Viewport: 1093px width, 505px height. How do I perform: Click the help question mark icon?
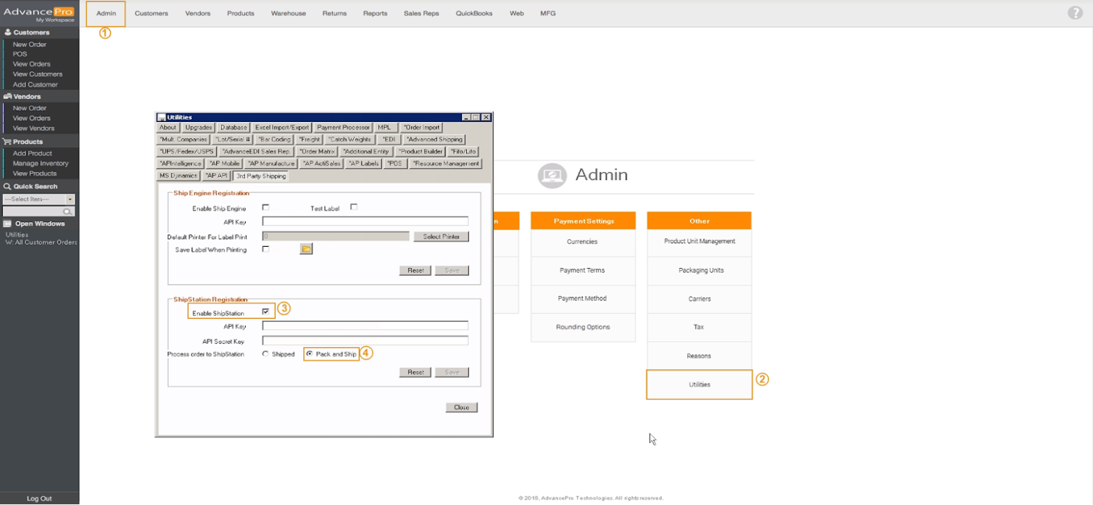(1075, 13)
